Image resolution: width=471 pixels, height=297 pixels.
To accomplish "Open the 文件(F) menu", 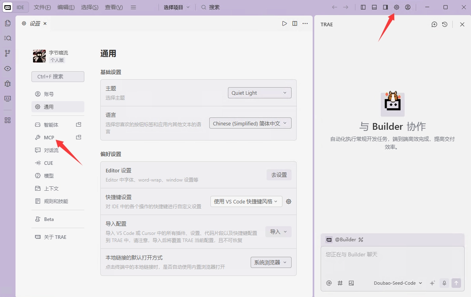I will click(x=42, y=7).
